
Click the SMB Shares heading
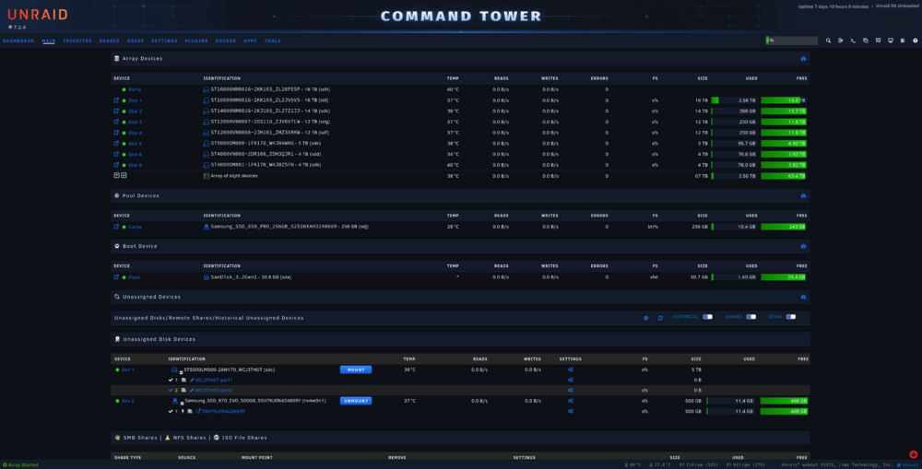pos(140,438)
